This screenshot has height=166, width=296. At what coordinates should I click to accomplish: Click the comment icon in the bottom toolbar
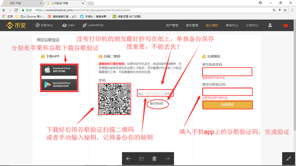(x=141, y=159)
